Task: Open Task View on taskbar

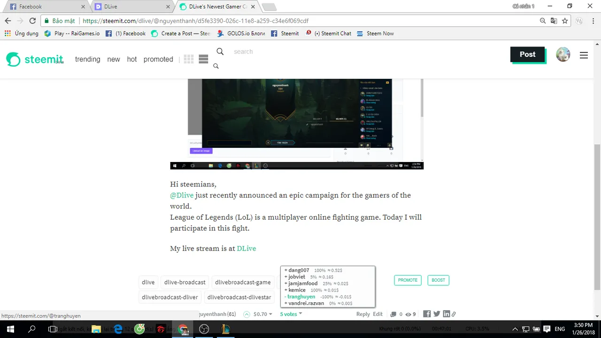Action: coord(53,329)
